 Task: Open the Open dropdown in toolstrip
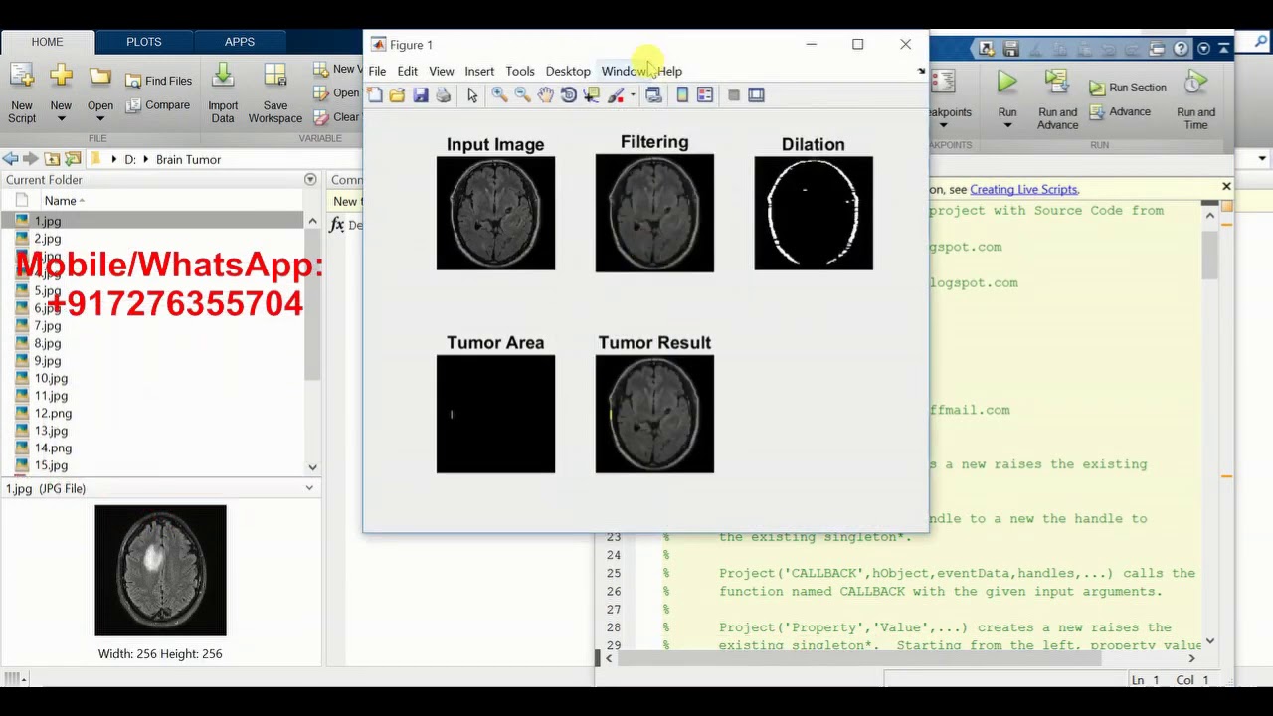click(99, 119)
